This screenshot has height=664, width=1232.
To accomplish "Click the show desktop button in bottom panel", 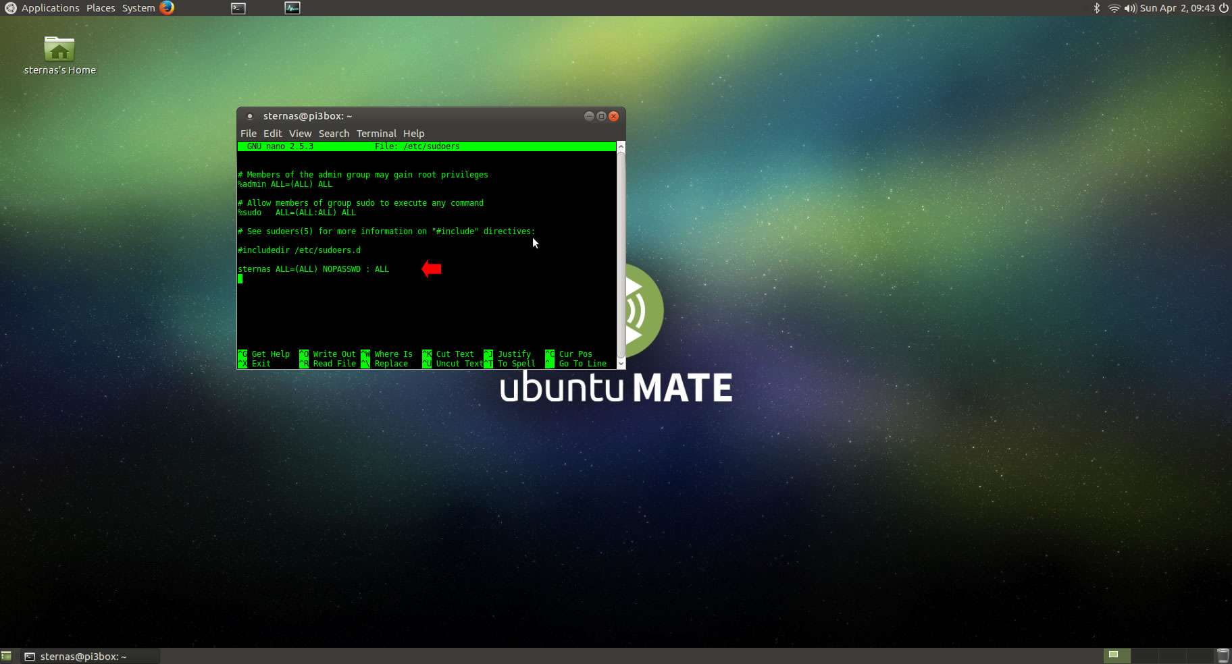I will [7, 656].
